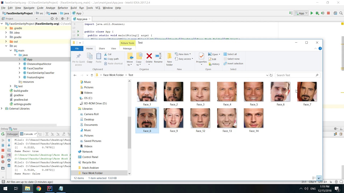Click the Pause icon in Debug panel
The width and height of the screenshot is (344, 193).
3,145
